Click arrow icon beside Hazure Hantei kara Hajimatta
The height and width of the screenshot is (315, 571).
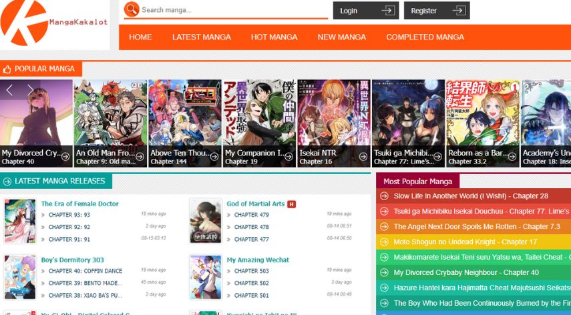click(x=384, y=288)
